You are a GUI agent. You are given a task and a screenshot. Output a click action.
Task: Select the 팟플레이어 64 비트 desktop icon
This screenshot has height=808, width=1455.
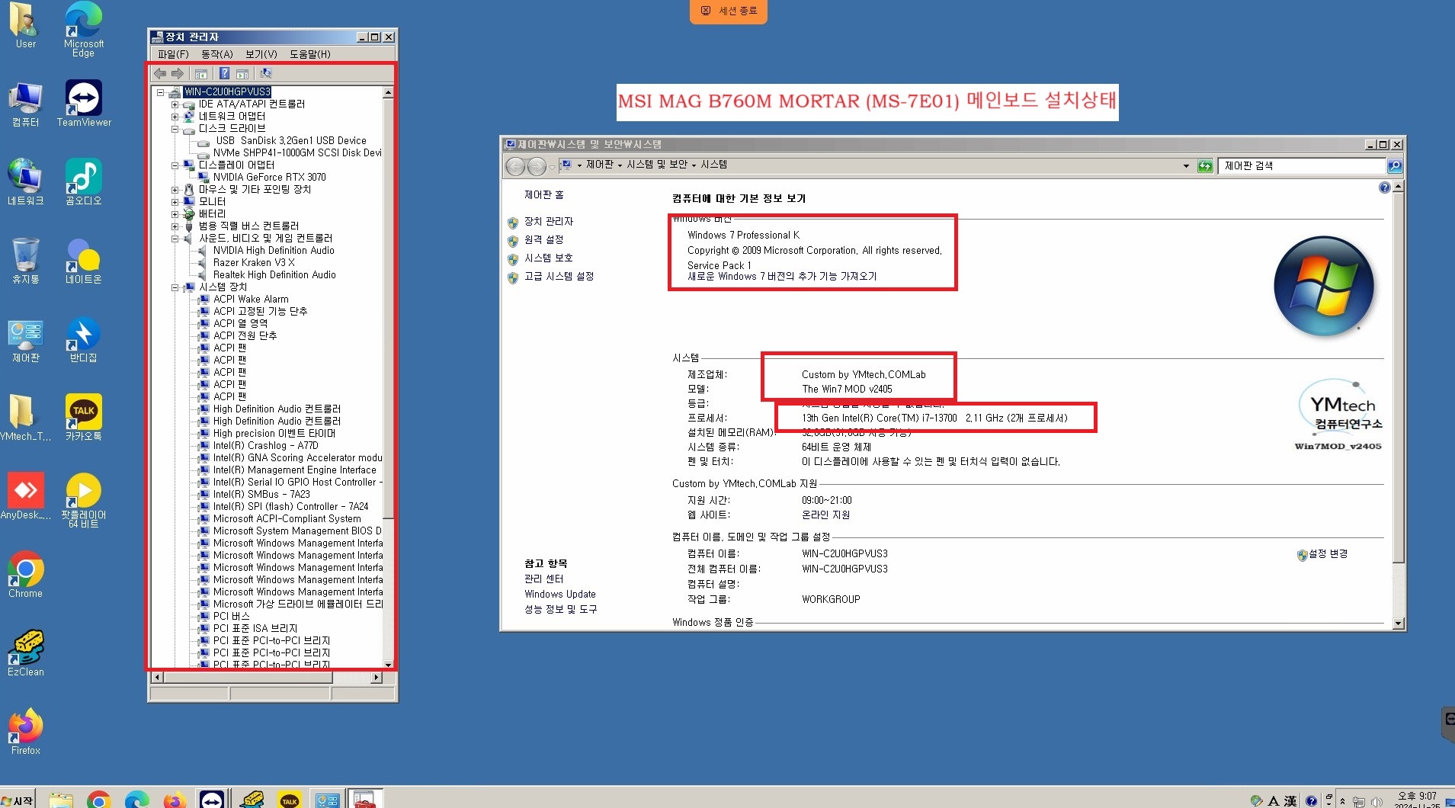pyautogui.click(x=84, y=501)
